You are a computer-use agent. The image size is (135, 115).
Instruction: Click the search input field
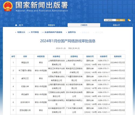110,20
